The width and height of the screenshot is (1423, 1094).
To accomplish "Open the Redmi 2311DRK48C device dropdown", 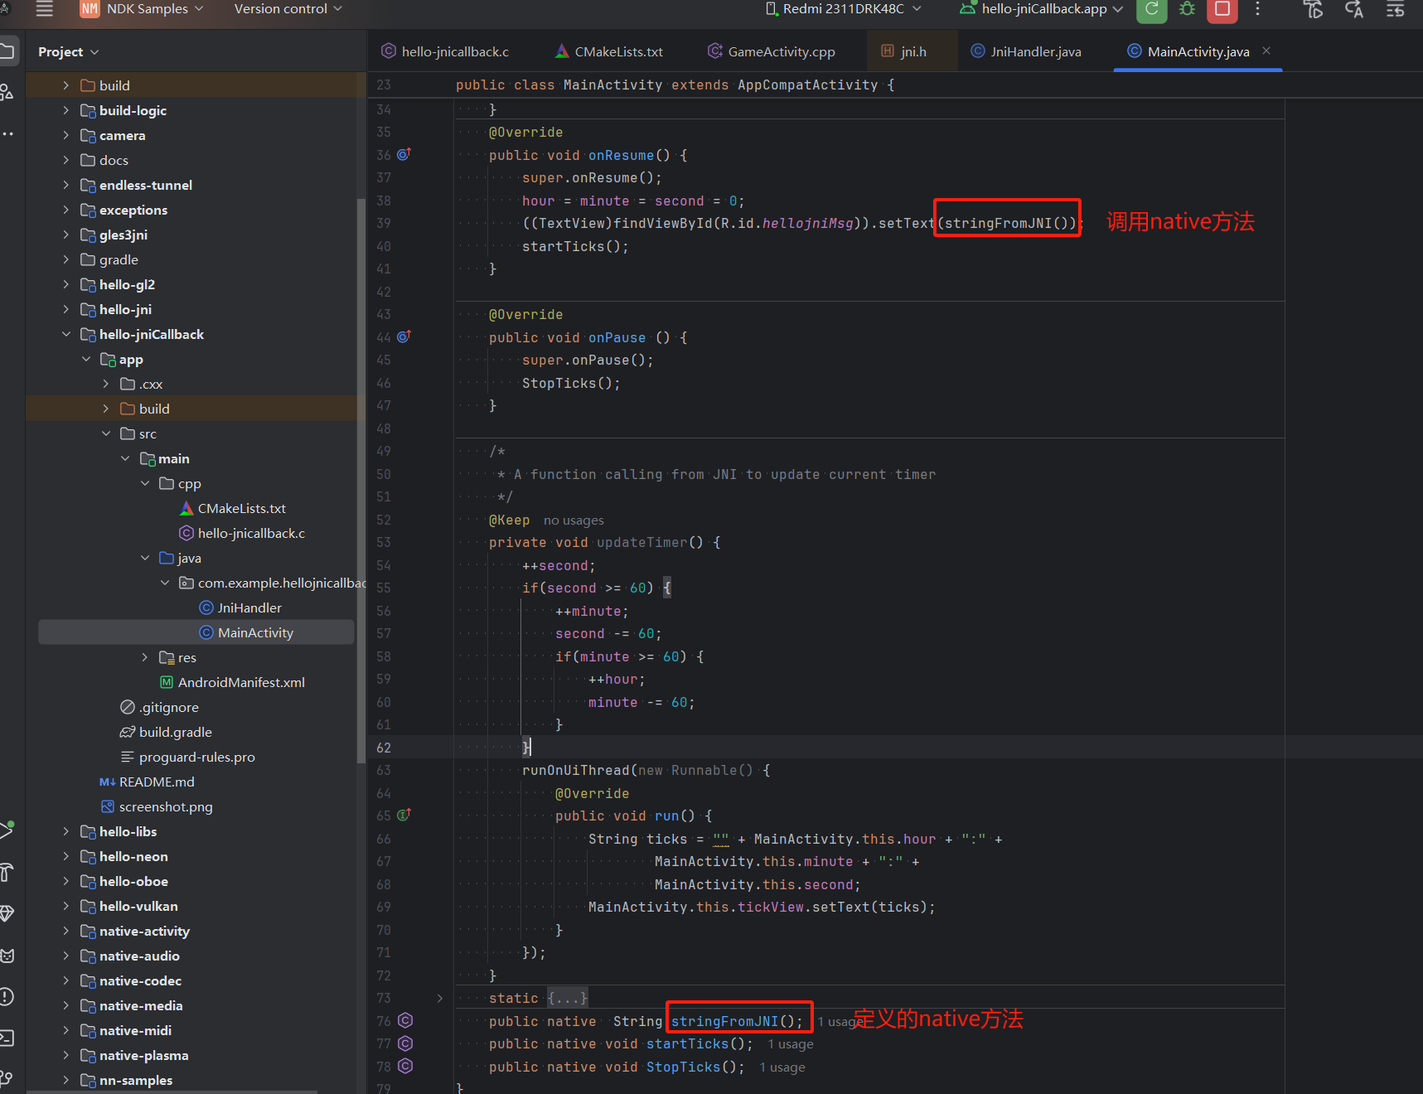I will [x=843, y=9].
